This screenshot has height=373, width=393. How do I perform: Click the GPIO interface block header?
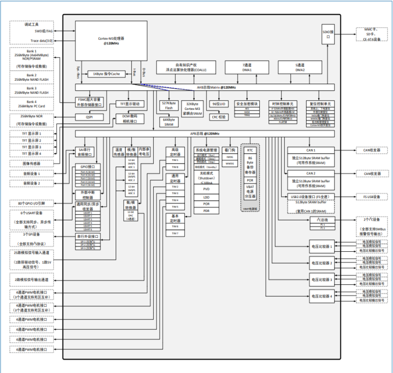coord(88,167)
